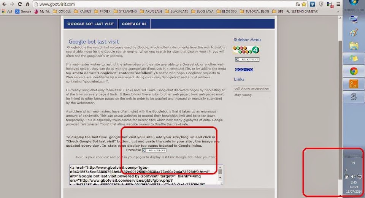Screen dimensions: 365x198
Task: Open the stay-young link
Action: [x=243, y=95]
